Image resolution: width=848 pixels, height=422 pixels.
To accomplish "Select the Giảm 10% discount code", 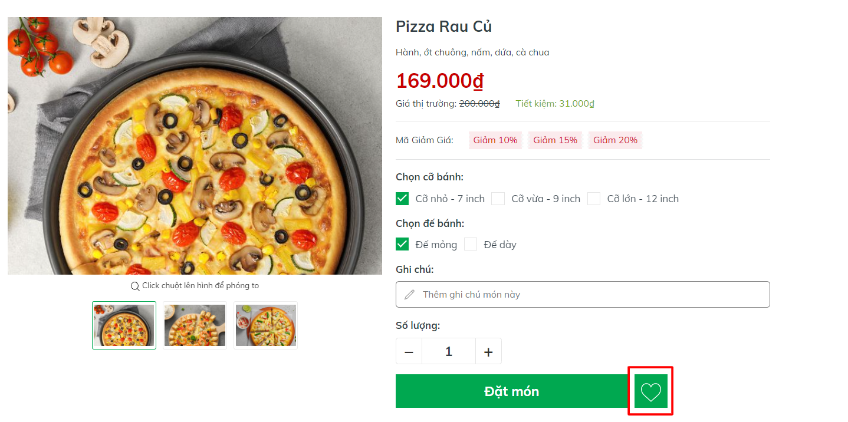I will [x=495, y=140].
